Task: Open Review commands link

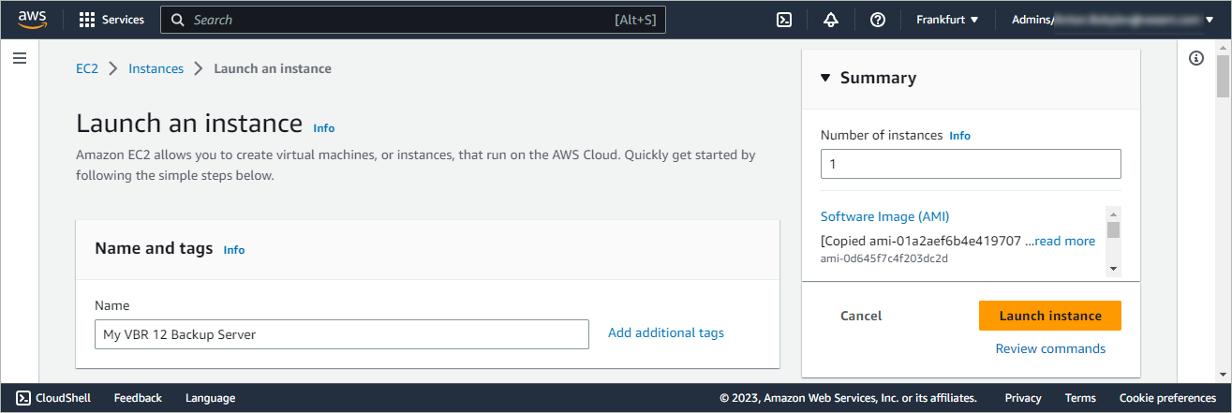Action: (1050, 348)
